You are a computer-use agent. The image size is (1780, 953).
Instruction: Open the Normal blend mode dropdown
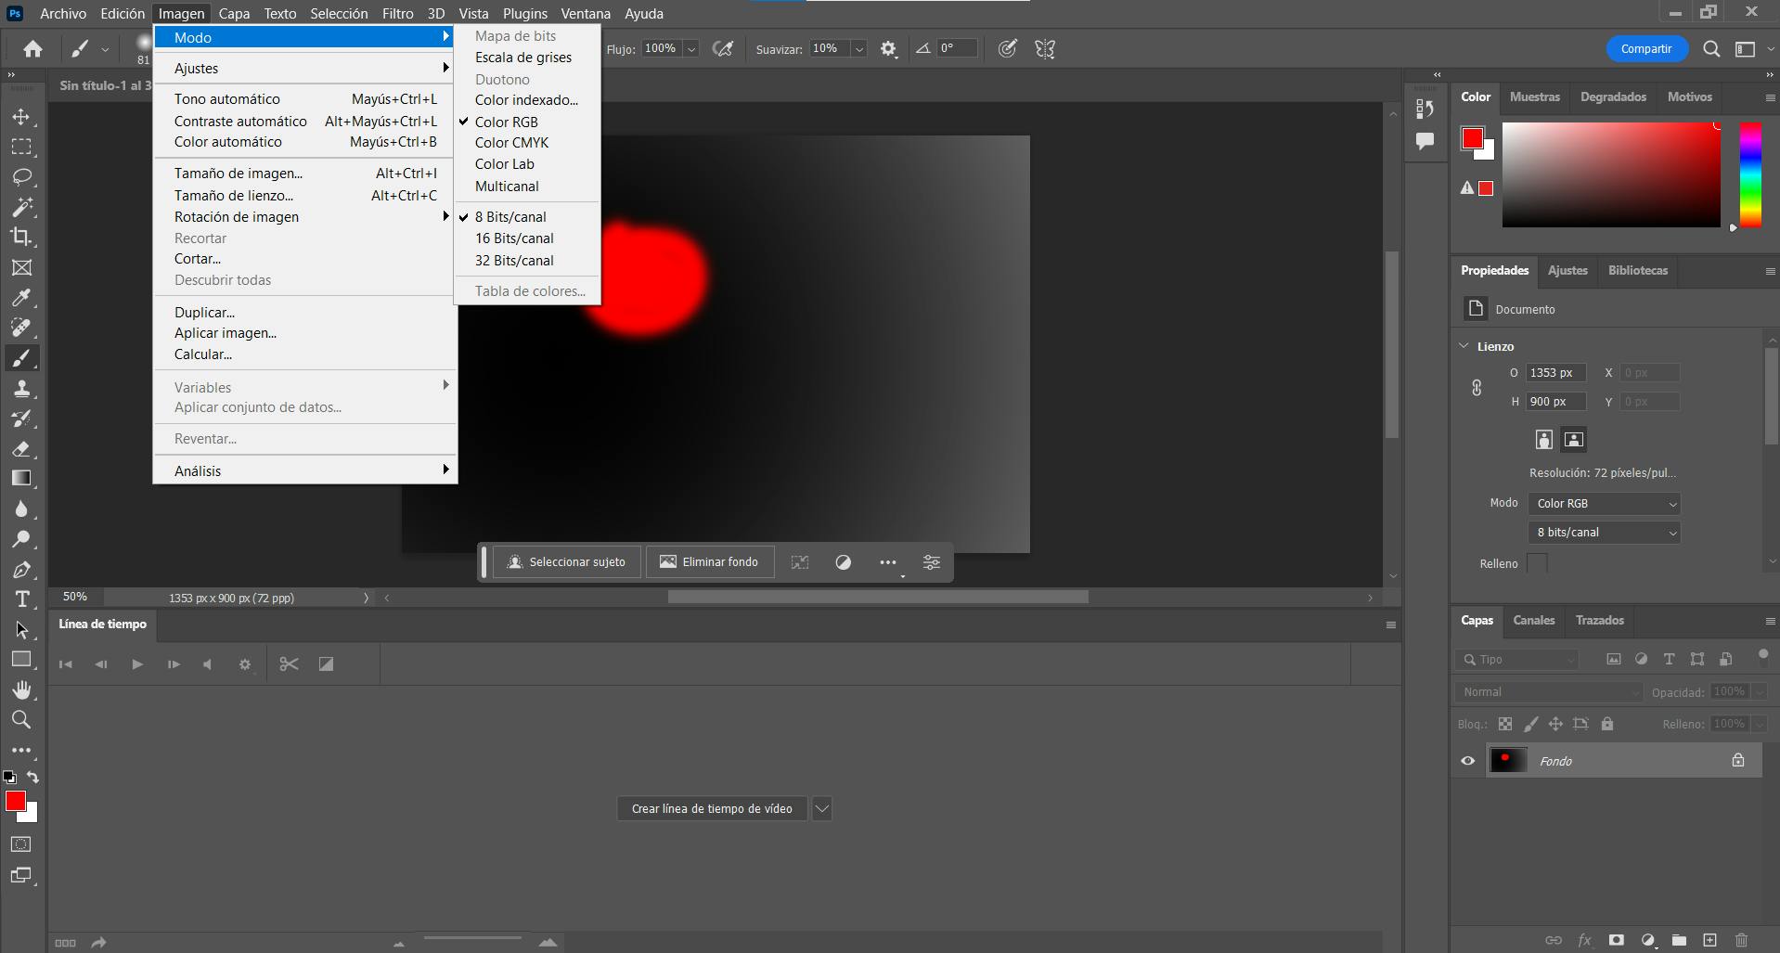pos(1549,692)
